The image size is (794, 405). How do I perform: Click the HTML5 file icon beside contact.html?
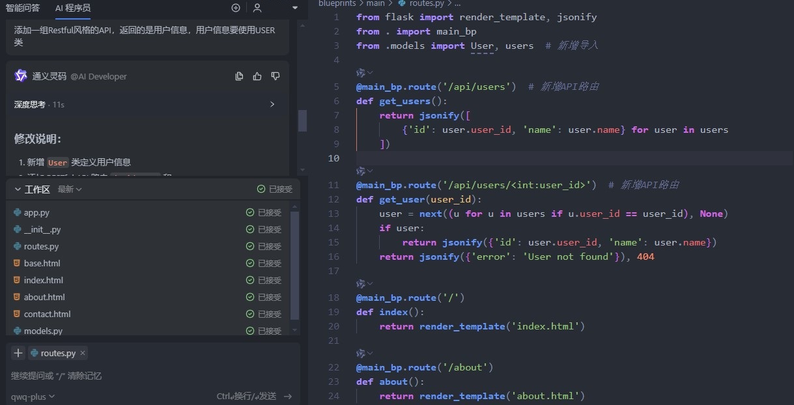[17, 314]
